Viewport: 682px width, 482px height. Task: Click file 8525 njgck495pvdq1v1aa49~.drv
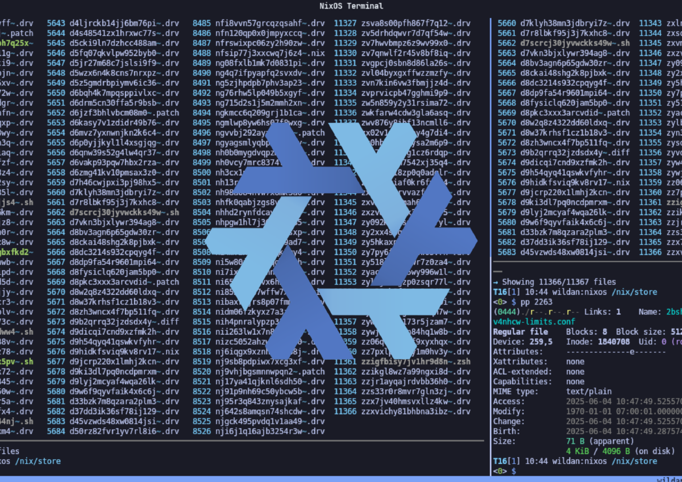coord(259,421)
